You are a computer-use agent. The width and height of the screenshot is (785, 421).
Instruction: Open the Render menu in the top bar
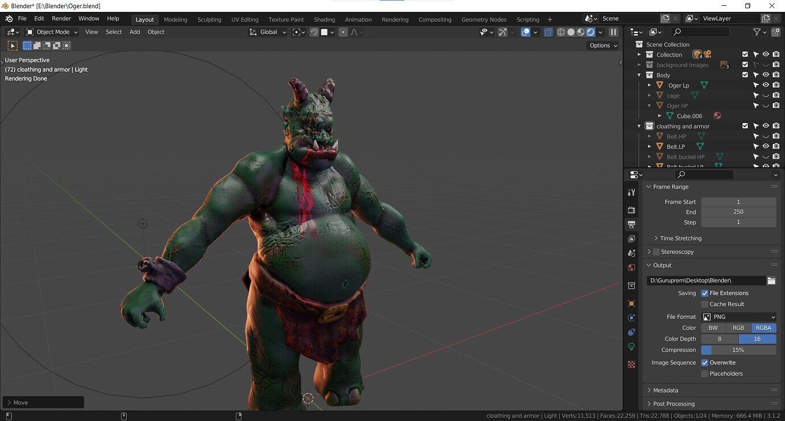coord(61,18)
